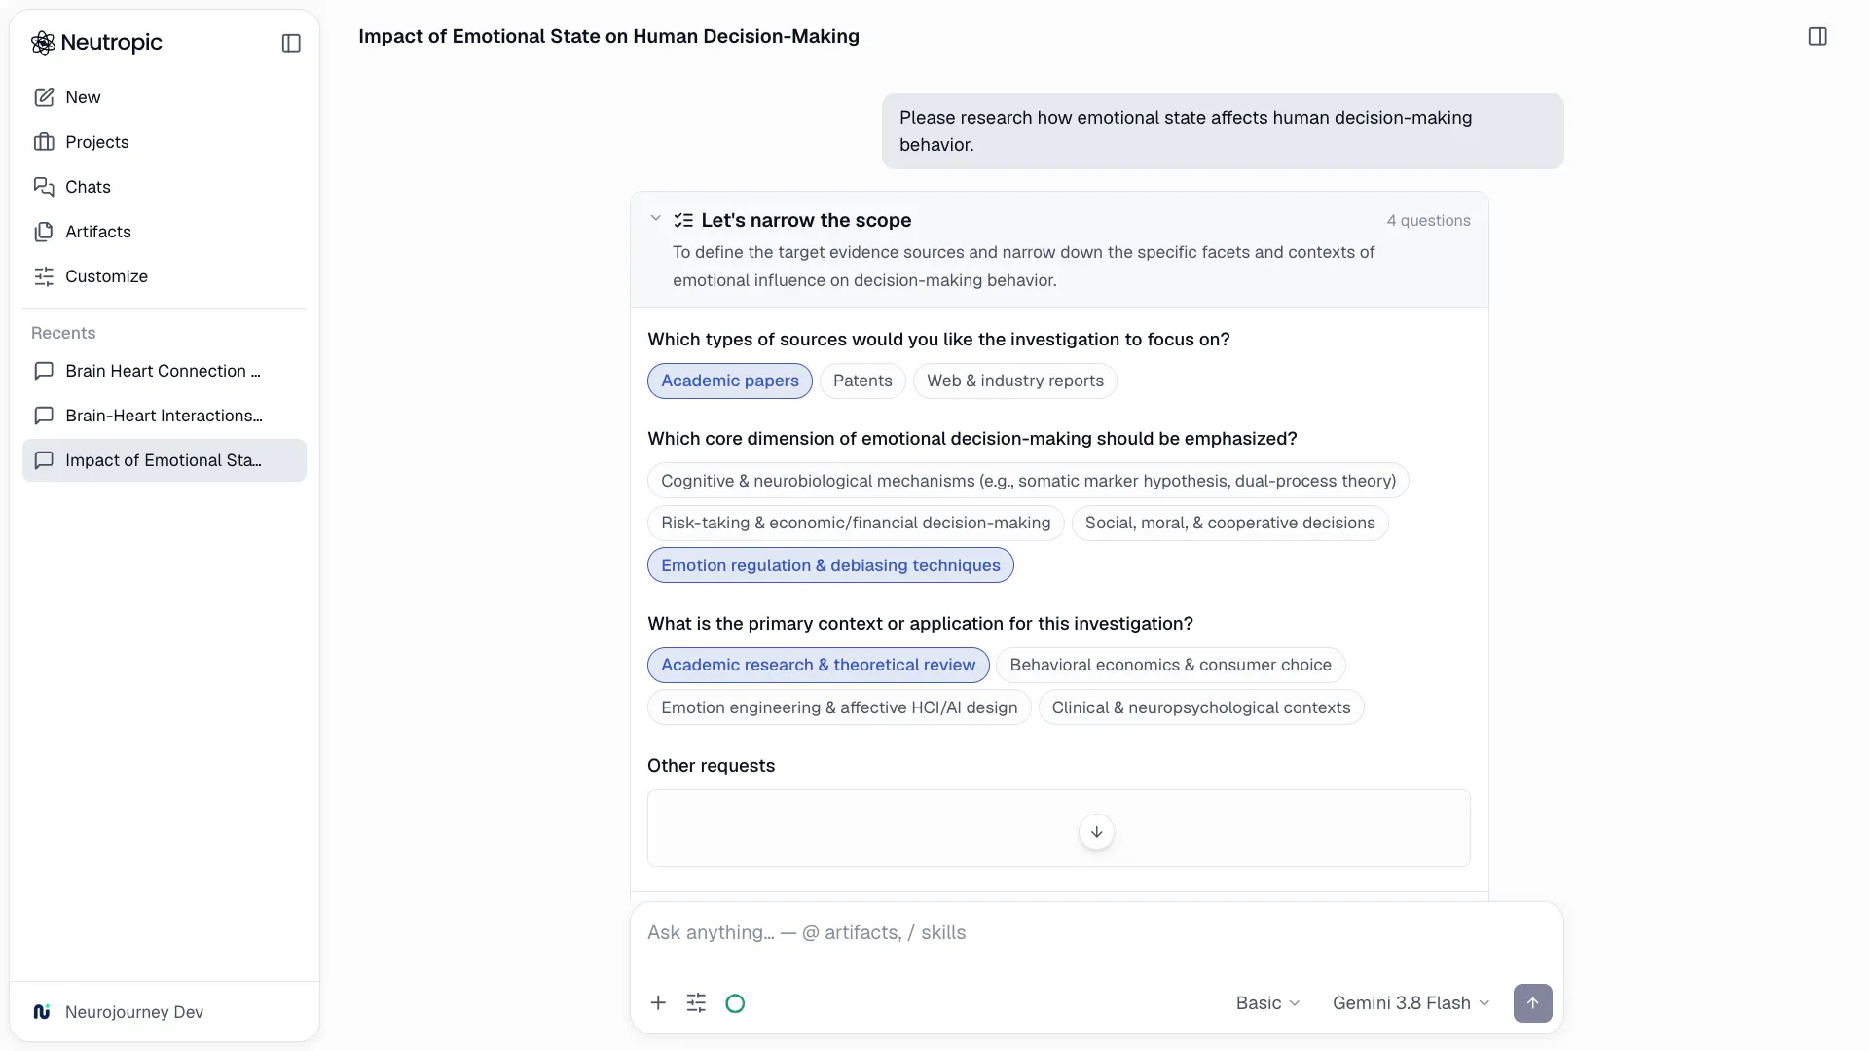Click the Customize sliders icon in sidebar
Viewport: 1869px width, 1051px height.
[x=44, y=276]
